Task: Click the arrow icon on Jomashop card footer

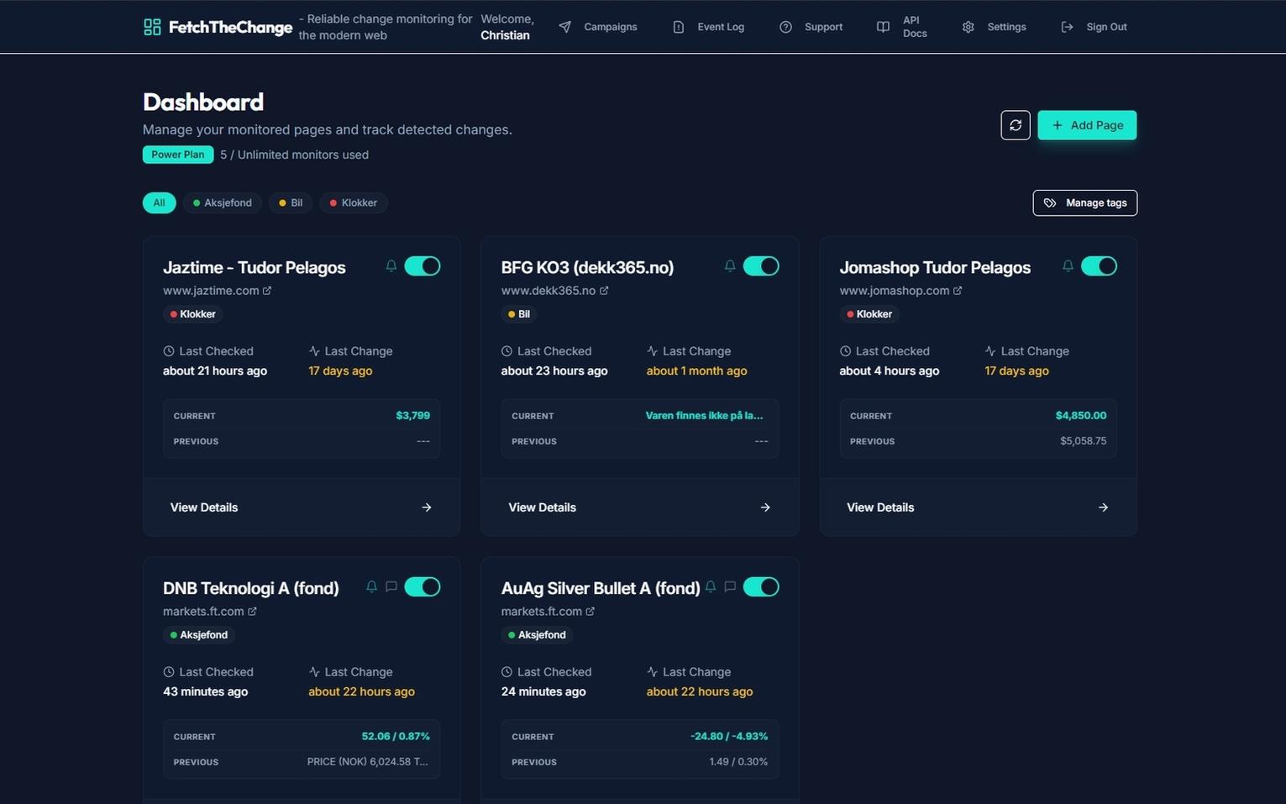Action: pos(1103,507)
